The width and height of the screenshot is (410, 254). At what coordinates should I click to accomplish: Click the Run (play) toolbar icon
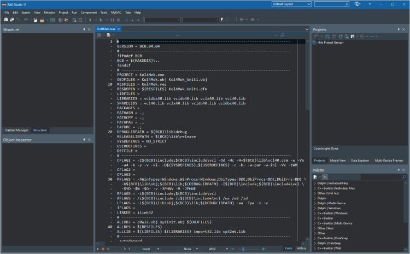(x=90, y=20)
